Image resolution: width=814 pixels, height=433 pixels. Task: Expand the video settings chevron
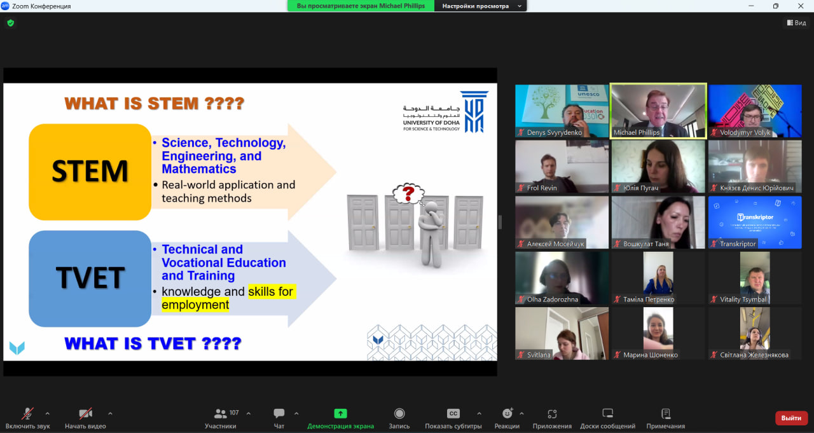coord(110,413)
